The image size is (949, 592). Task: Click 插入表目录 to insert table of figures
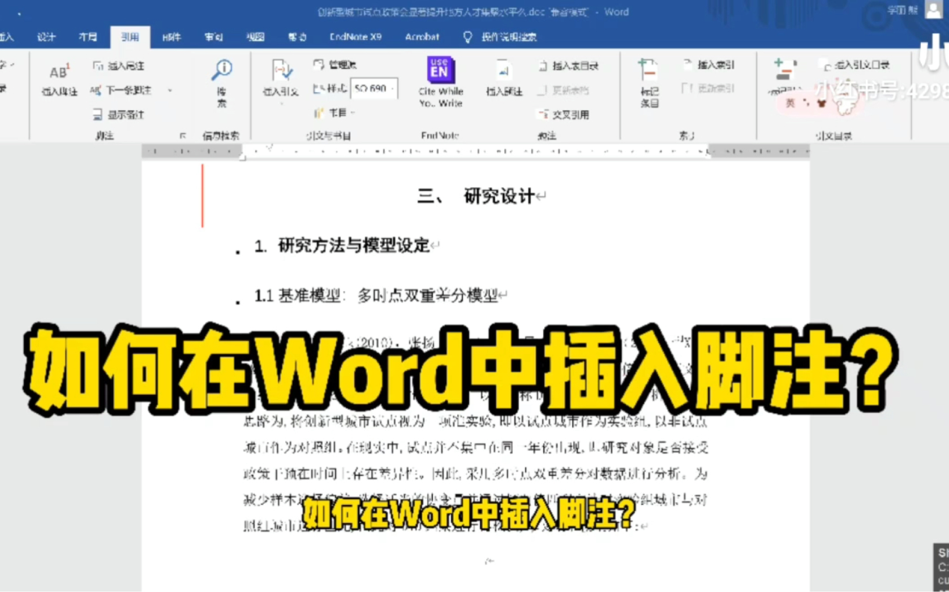tap(568, 65)
